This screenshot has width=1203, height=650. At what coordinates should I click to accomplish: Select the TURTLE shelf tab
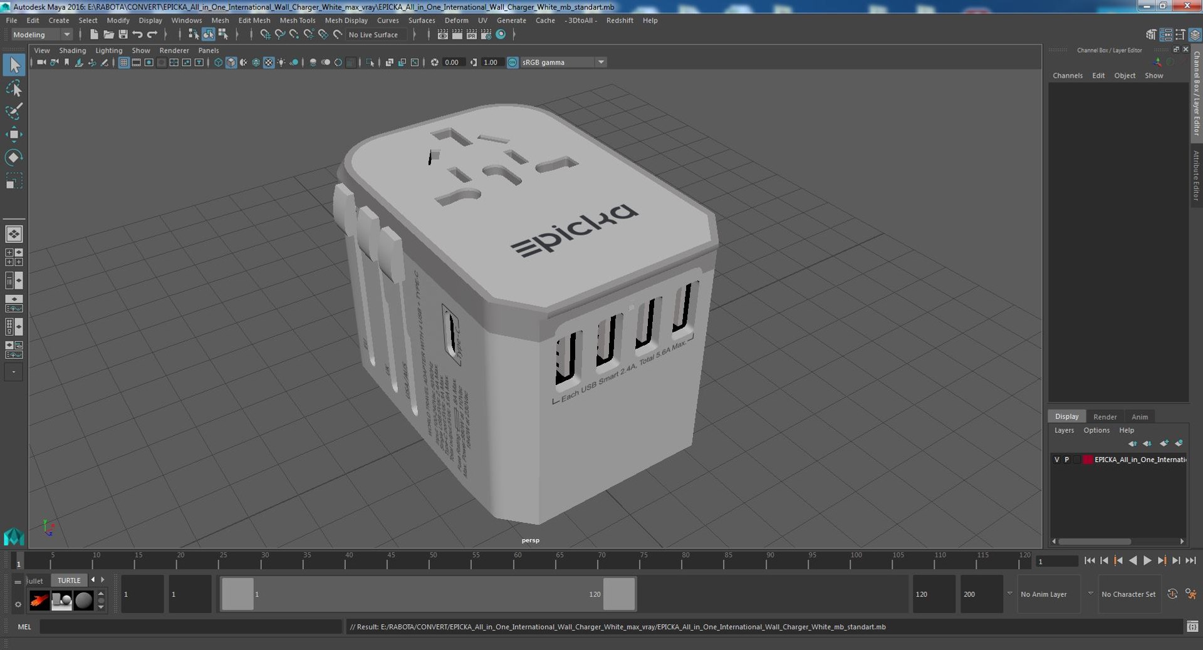[69, 580]
